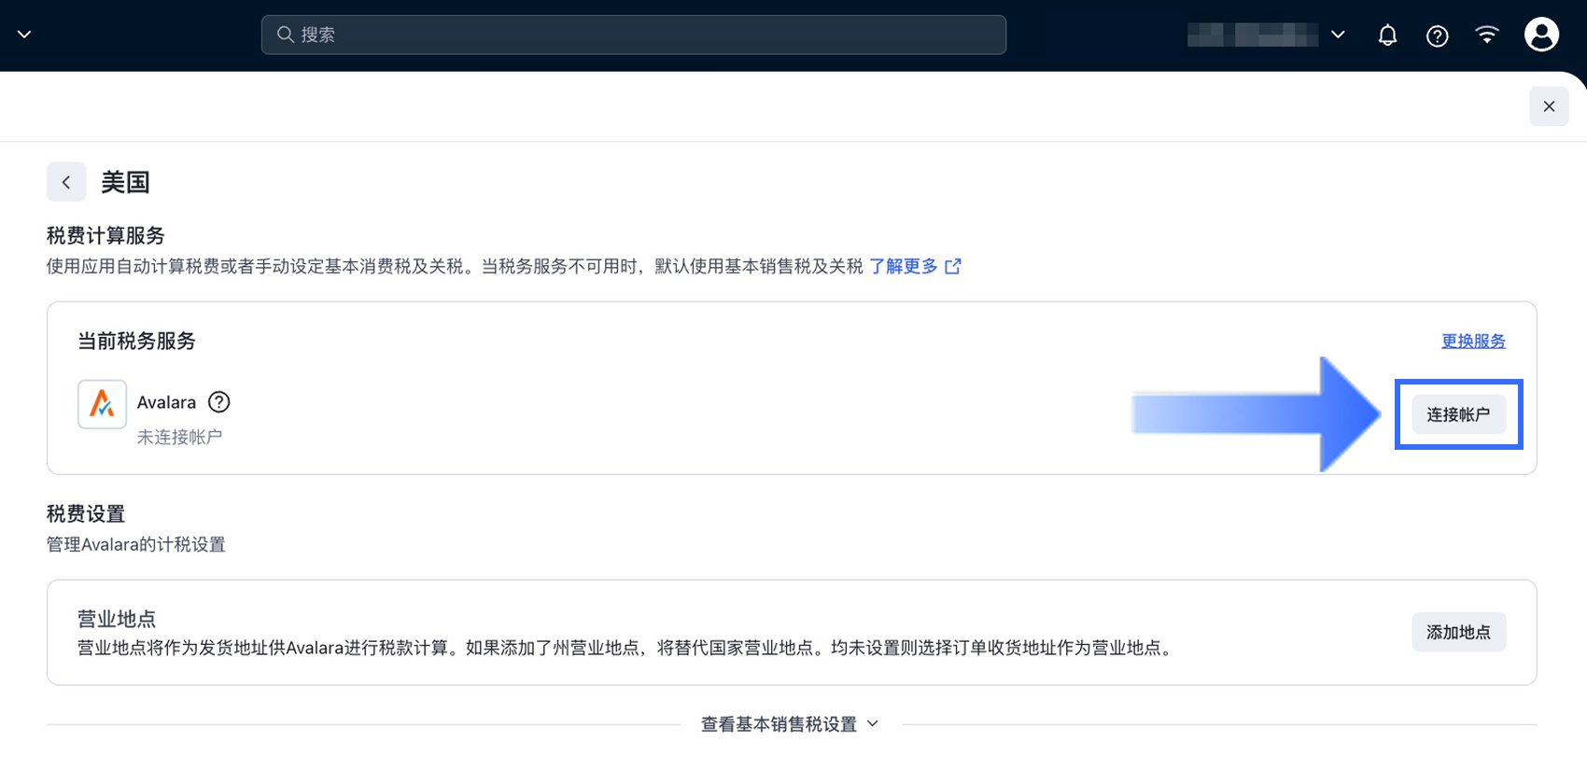Click the Avalara help question mark icon
This screenshot has height=769, width=1587.
pyautogui.click(x=218, y=402)
